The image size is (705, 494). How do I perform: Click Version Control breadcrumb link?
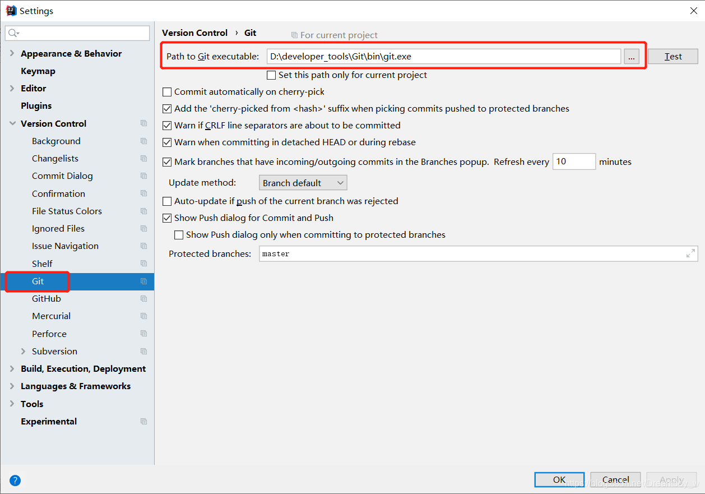[195, 33]
